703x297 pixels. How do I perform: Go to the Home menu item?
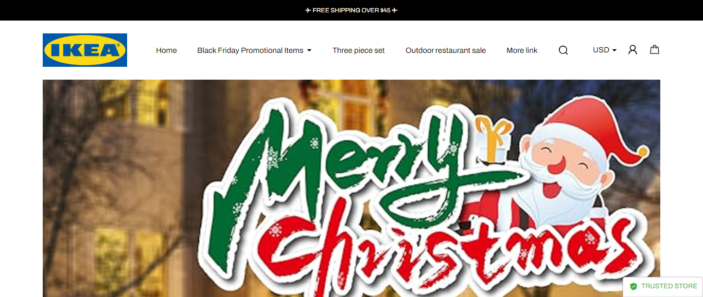(166, 50)
